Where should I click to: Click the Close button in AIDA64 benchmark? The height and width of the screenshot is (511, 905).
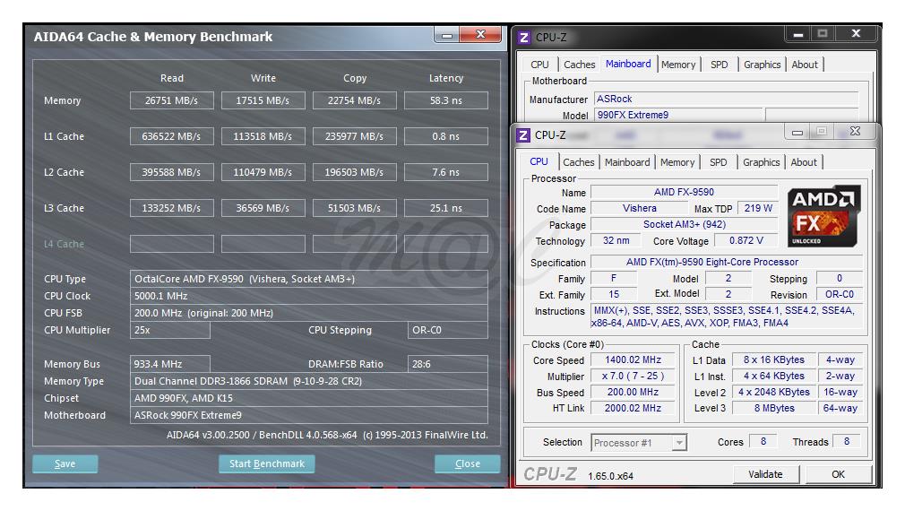point(467,463)
